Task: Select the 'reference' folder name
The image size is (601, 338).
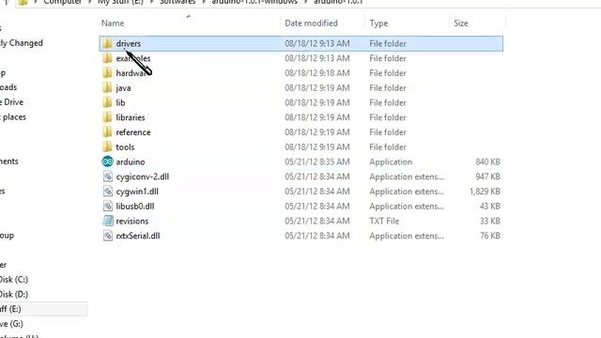Action: pyautogui.click(x=133, y=132)
